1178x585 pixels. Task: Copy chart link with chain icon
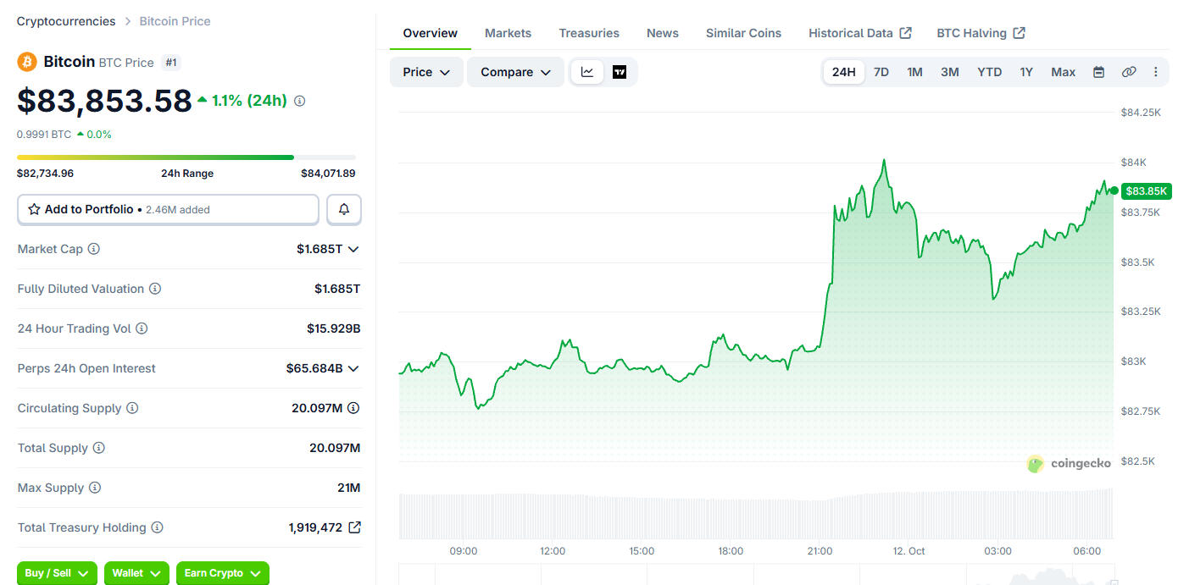[1129, 72]
